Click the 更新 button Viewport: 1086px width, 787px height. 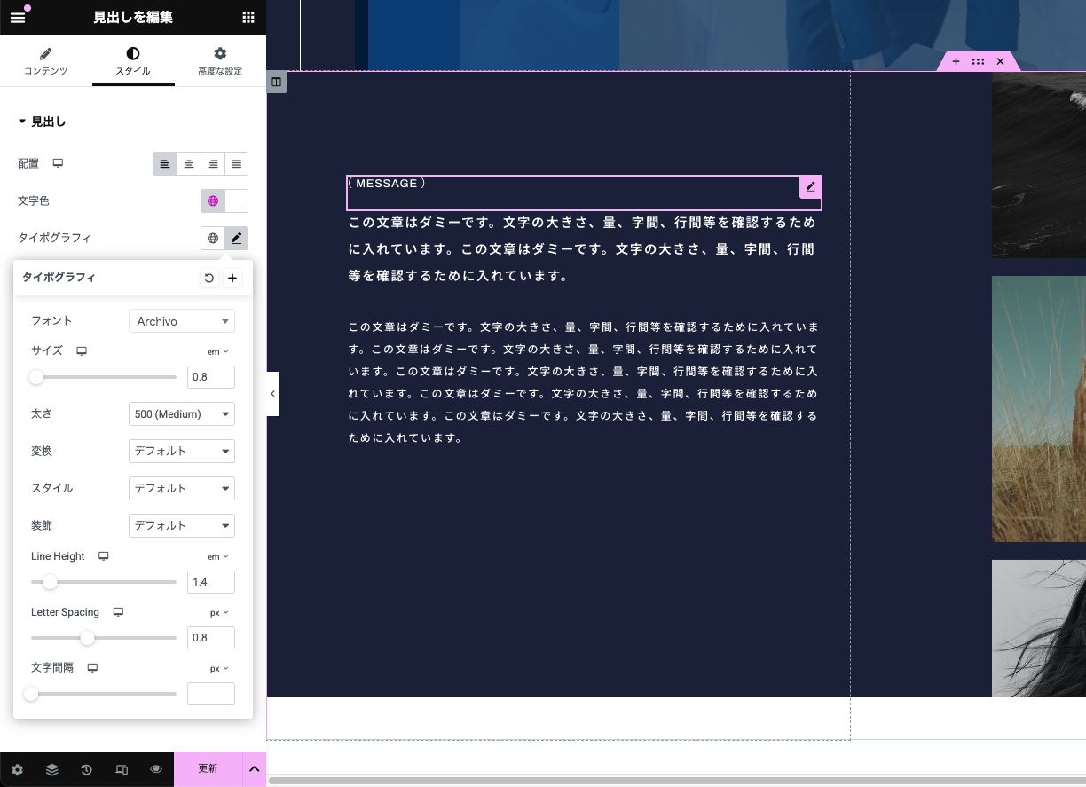coord(208,768)
